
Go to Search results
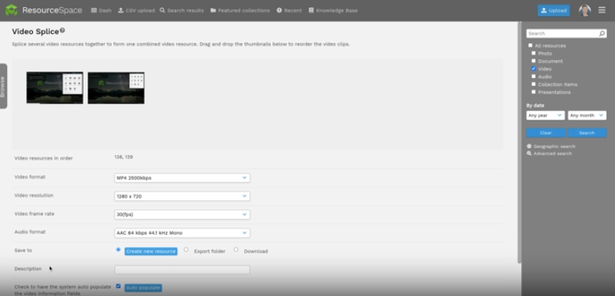pos(182,10)
